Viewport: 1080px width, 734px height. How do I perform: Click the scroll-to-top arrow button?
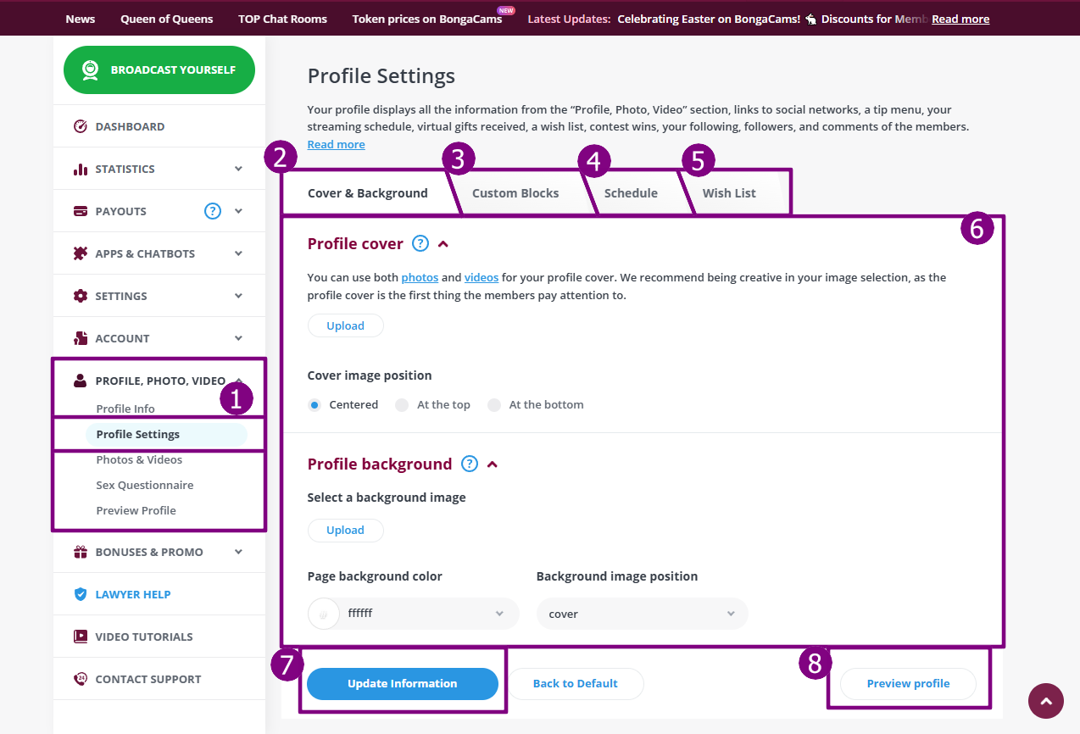pos(1045,701)
